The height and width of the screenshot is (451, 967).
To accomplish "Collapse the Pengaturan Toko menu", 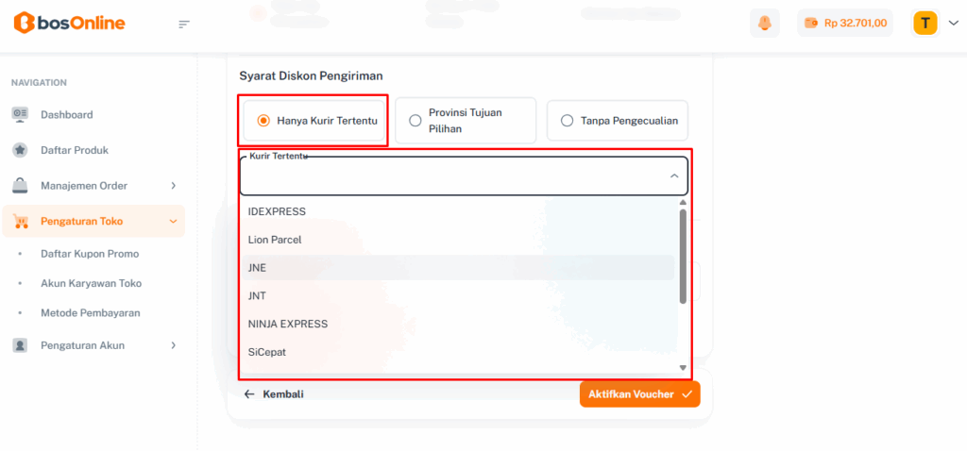I will [173, 222].
